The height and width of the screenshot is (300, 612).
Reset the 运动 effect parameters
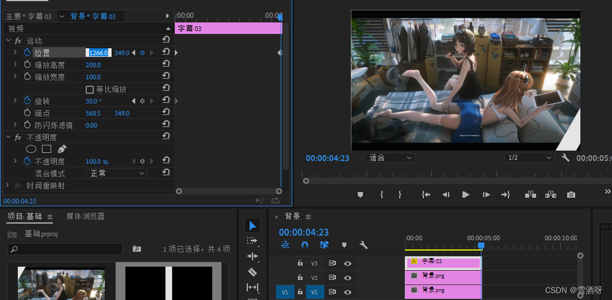click(x=166, y=40)
